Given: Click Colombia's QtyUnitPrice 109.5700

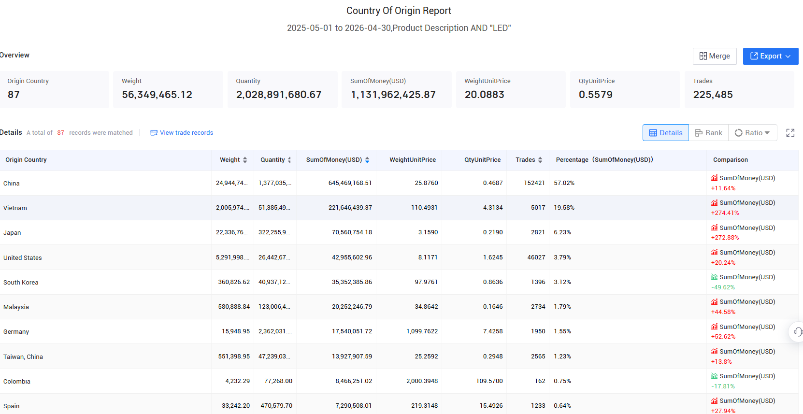Looking at the screenshot, I should 489,381.
